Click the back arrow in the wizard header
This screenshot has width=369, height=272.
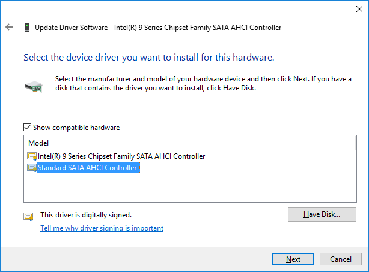[9, 28]
